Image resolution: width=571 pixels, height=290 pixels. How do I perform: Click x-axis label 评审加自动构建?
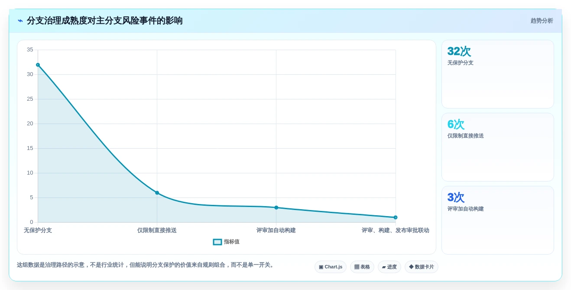(276, 230)
